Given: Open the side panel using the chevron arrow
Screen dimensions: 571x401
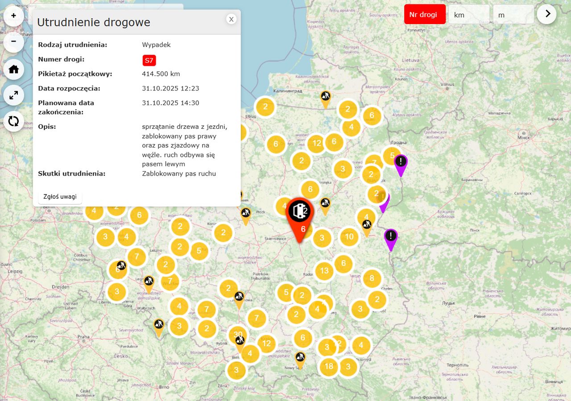Looking at the screenshot, I should point(546,14).
